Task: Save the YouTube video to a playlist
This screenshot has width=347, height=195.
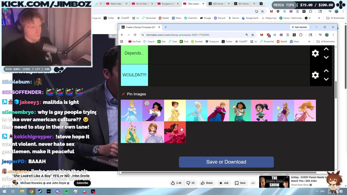Action: coord(240,183)
